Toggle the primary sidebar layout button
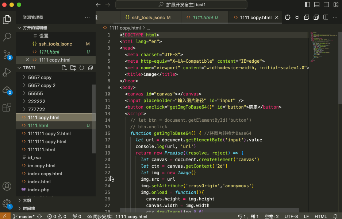This screenshot has height=219, width=342. [x=307, y=5]
